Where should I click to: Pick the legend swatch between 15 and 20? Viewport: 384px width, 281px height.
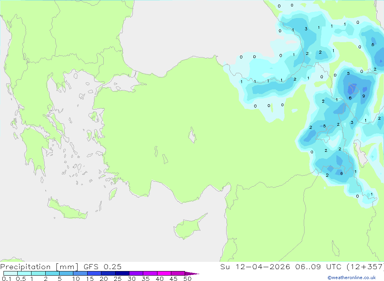click(x=94, y=273)
